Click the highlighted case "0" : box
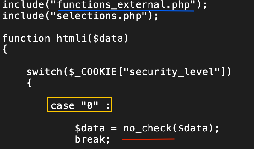Viewport: 254px width, 149px height. [x=79, y=105]
